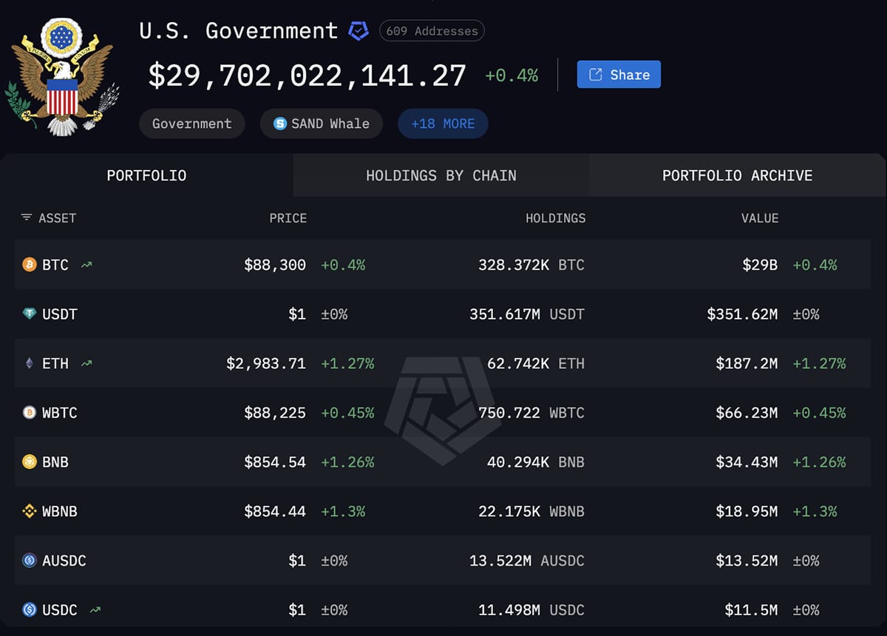887x636 pixels.
Task: Click the ETH Ethereum icon
Action: (x=30, y=363)
